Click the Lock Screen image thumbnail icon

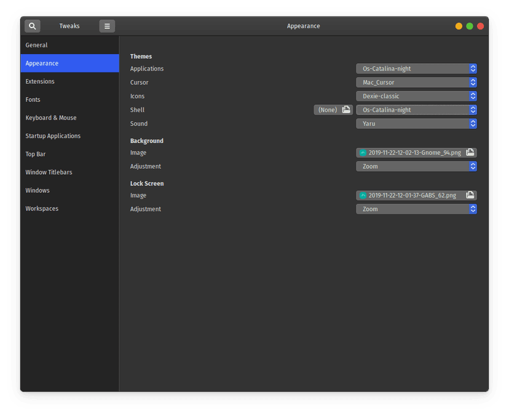pyautogui.click(x=363, y=195)
